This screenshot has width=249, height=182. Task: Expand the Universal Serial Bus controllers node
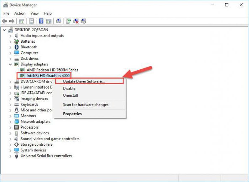coord(10,156)
